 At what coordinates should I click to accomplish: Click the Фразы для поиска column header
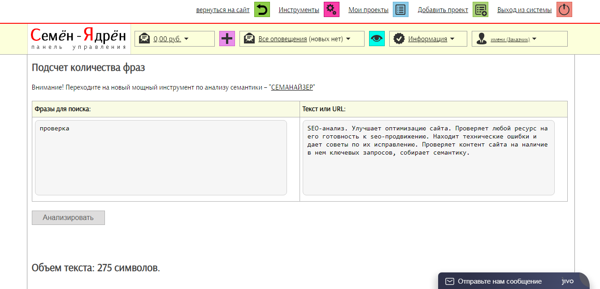coord(166,109)
